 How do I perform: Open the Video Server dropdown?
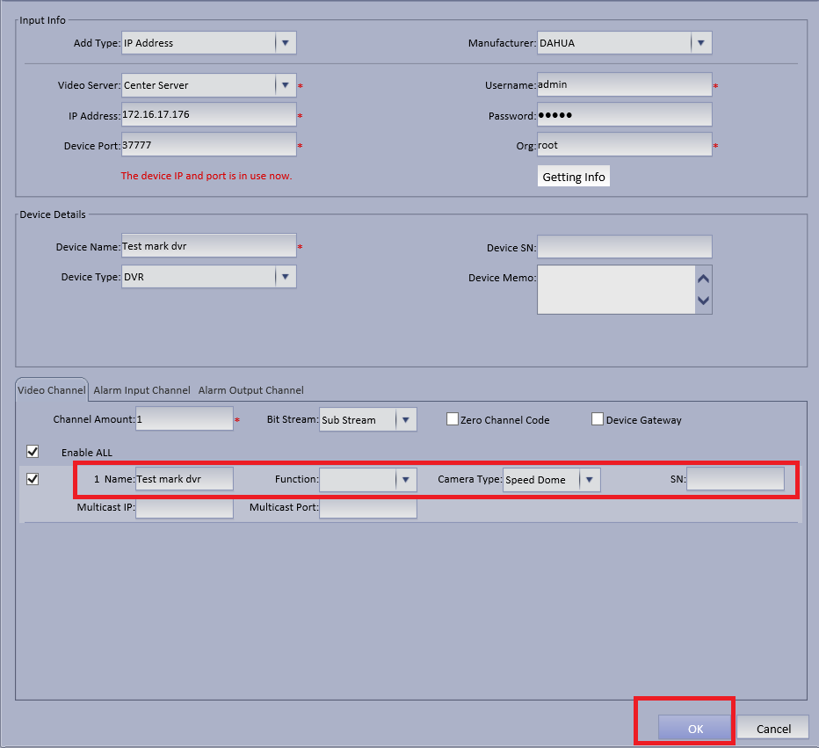(x=209, y=85)
